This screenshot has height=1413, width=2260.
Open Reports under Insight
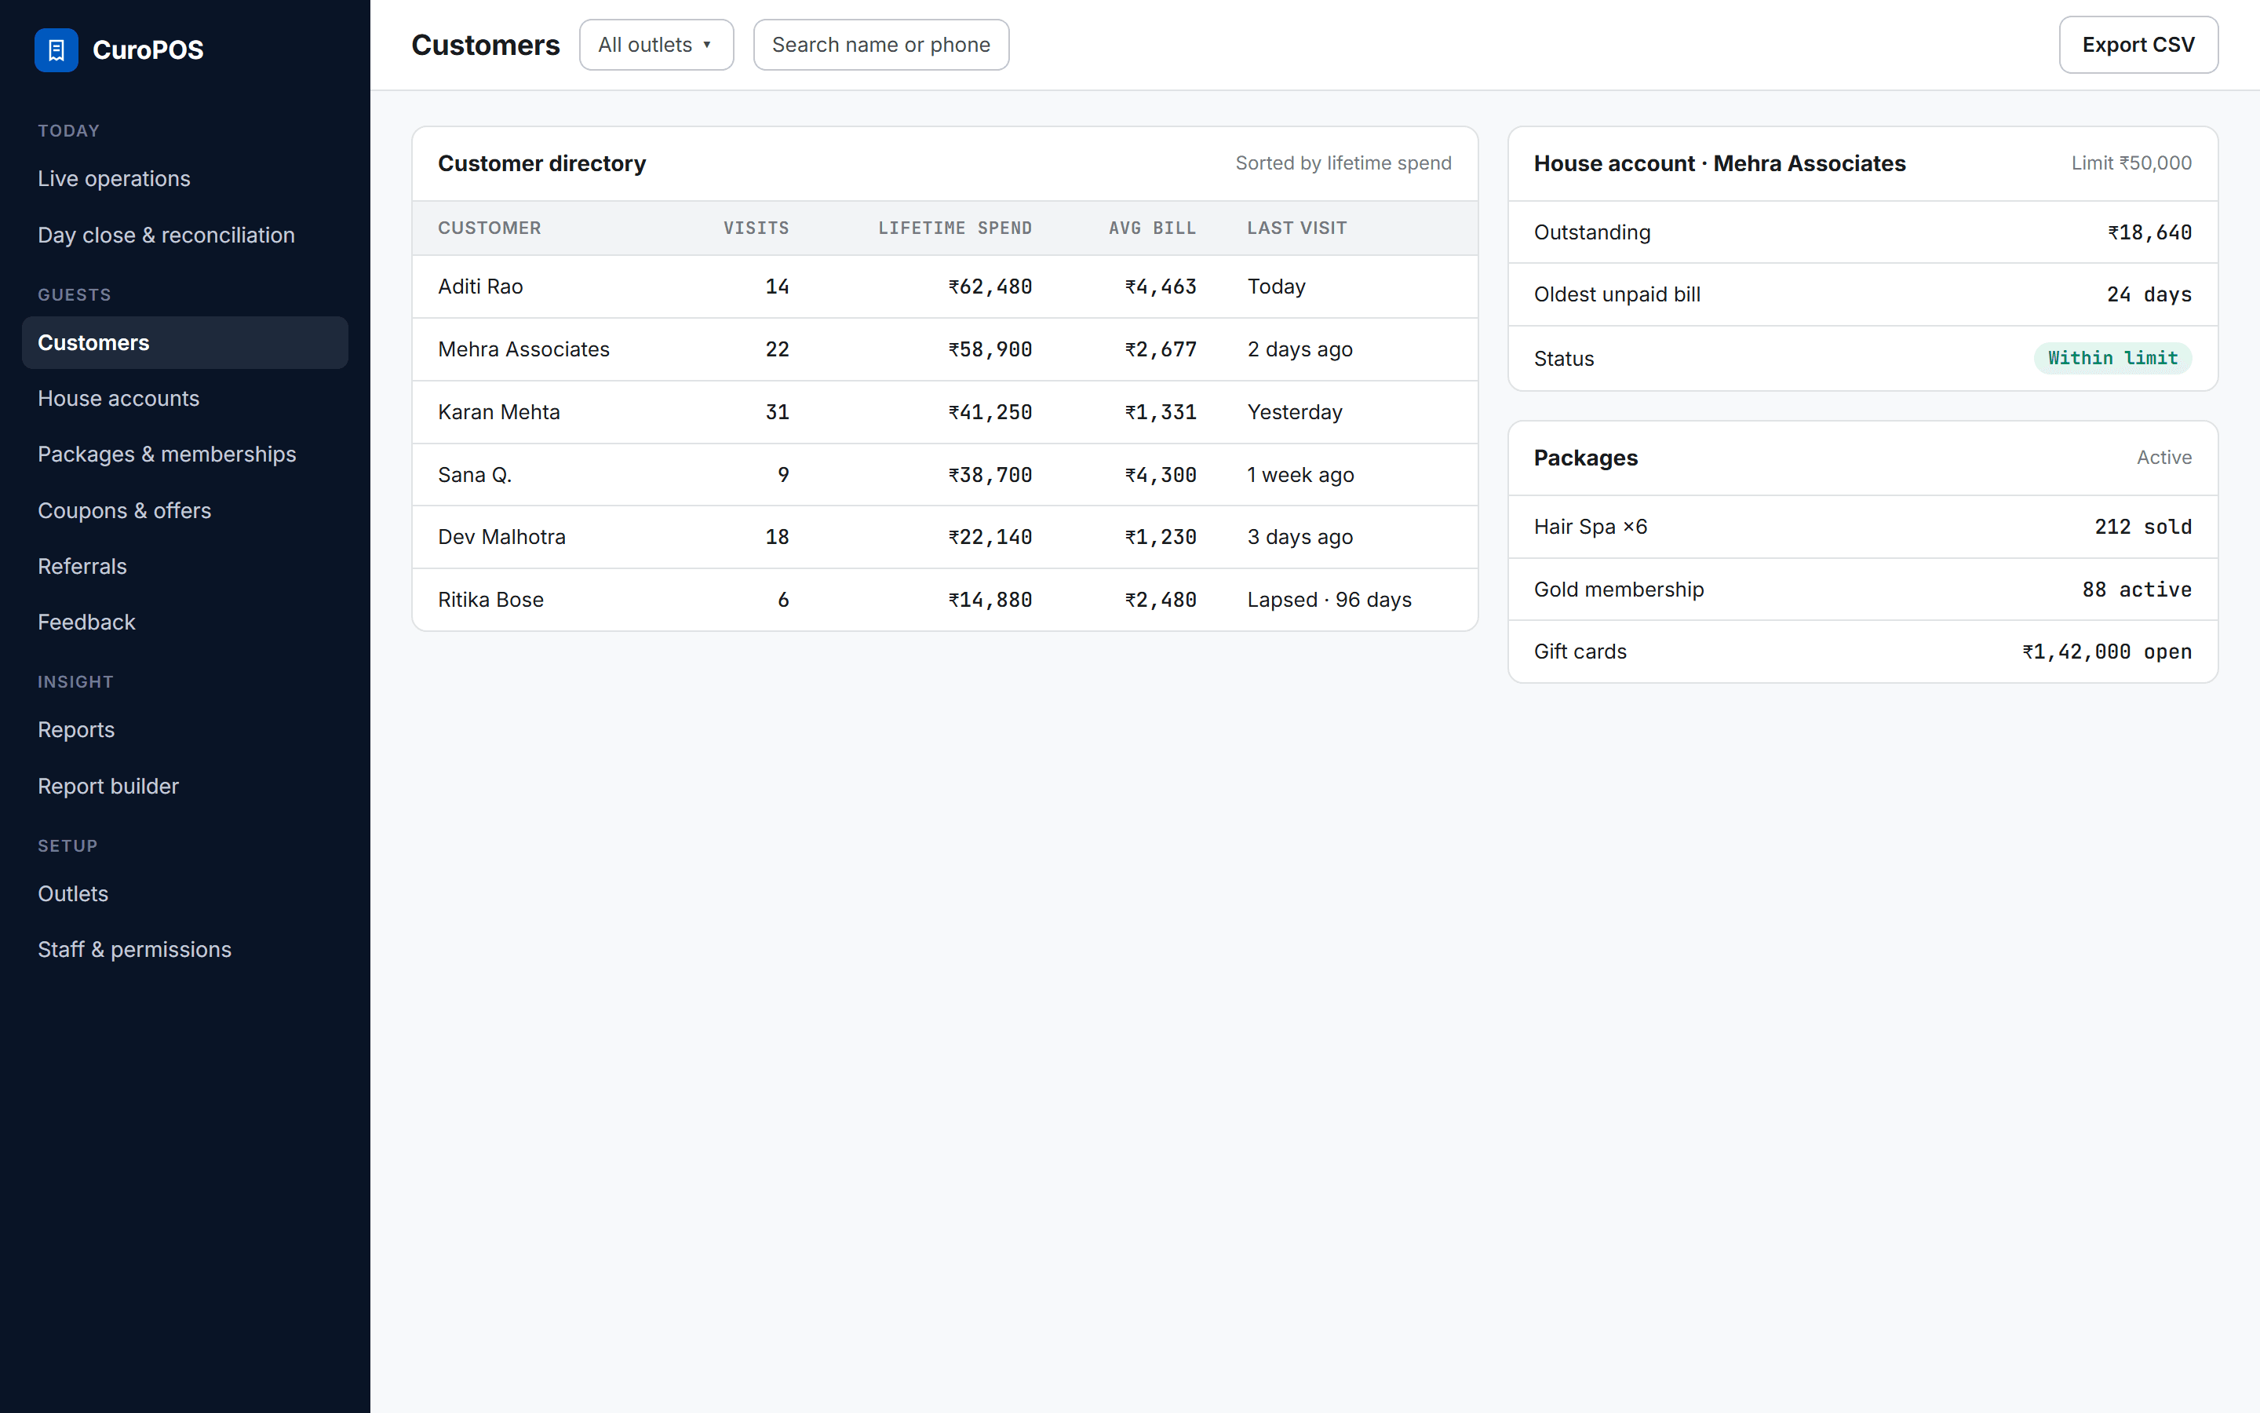[185, 730]
